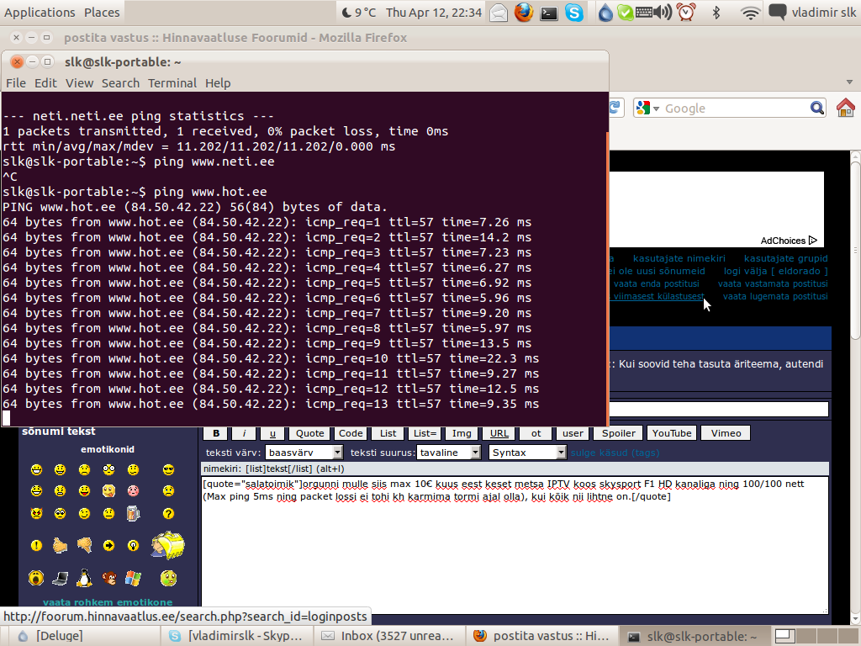Follow the 'vaata rohkem emotikone' link
The image size is (861, 646).
coord(108,602)
